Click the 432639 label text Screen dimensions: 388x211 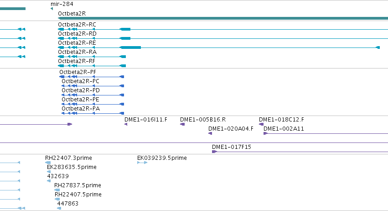pyautogui.click(x=58, y=176)
